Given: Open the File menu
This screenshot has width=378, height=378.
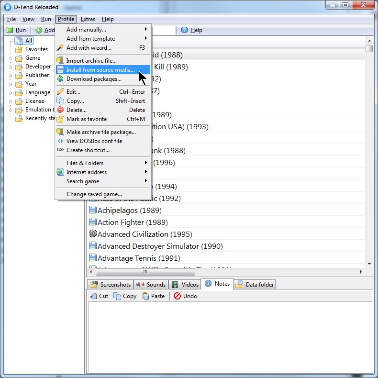Looking at the screenshot, I should (x=11, y=19).
